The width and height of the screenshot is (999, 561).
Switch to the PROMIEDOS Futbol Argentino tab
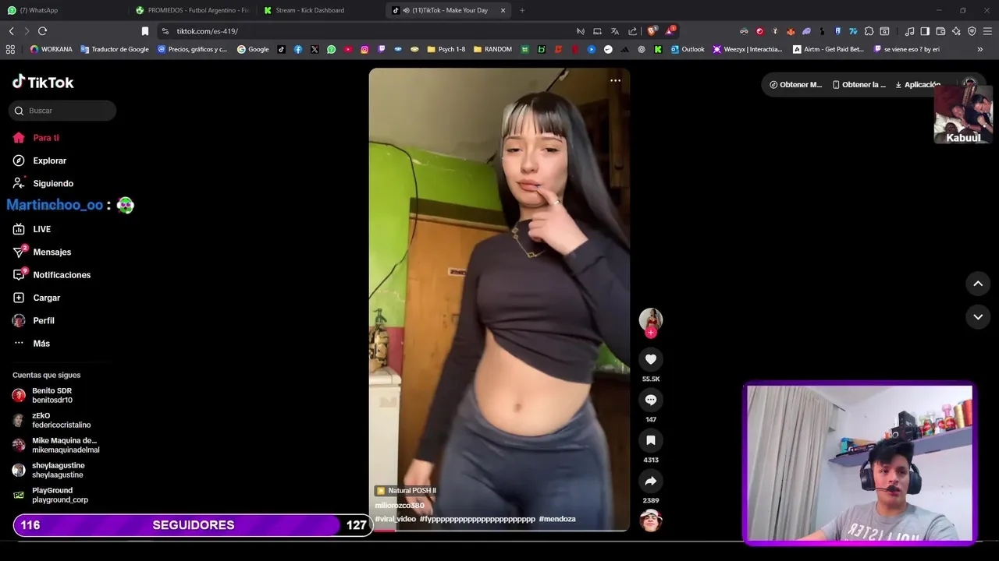192,10
